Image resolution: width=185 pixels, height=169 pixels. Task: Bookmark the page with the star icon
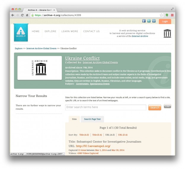tap(161, 15)
